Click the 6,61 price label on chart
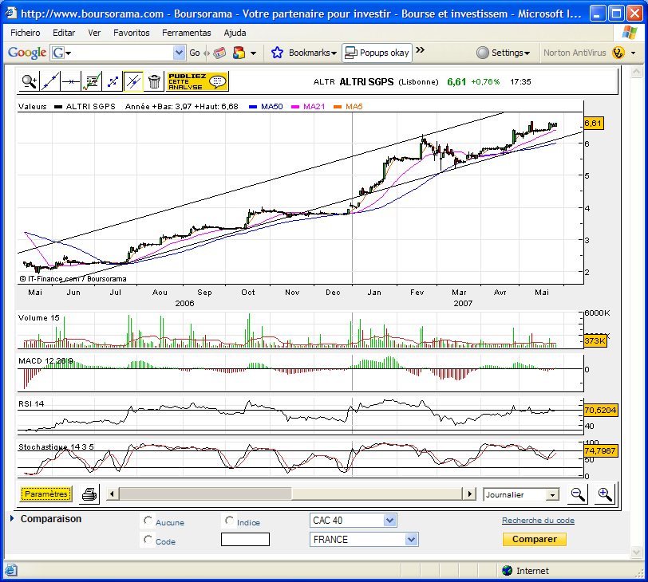This screenshot has width=648, height=582. 594,123
